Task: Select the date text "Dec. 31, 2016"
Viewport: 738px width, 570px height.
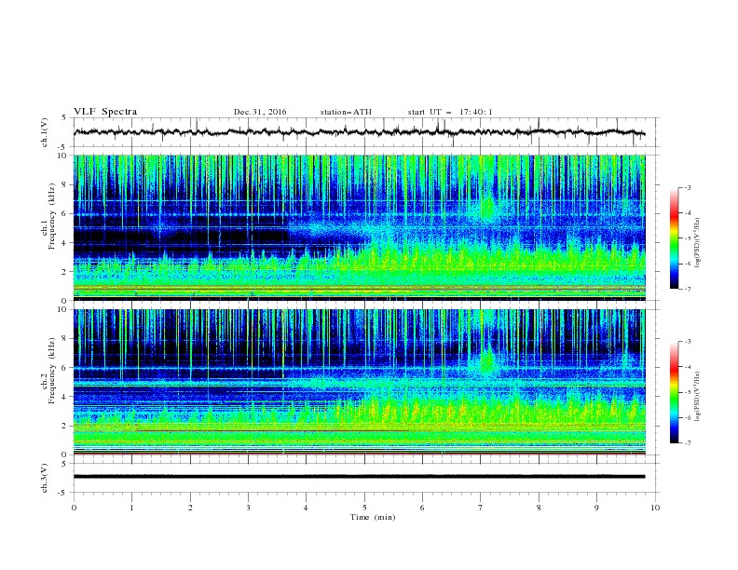Action: 260,112
